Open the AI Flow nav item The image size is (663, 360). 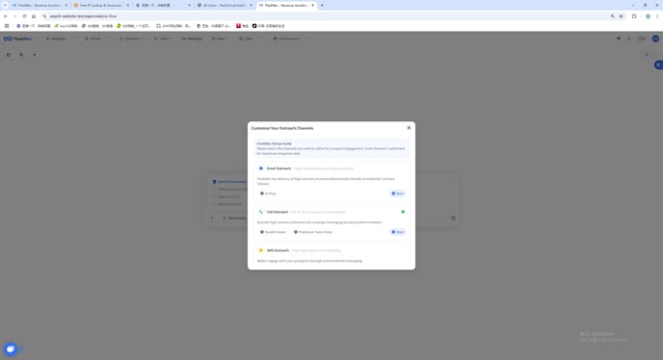(x=93, y=39)
